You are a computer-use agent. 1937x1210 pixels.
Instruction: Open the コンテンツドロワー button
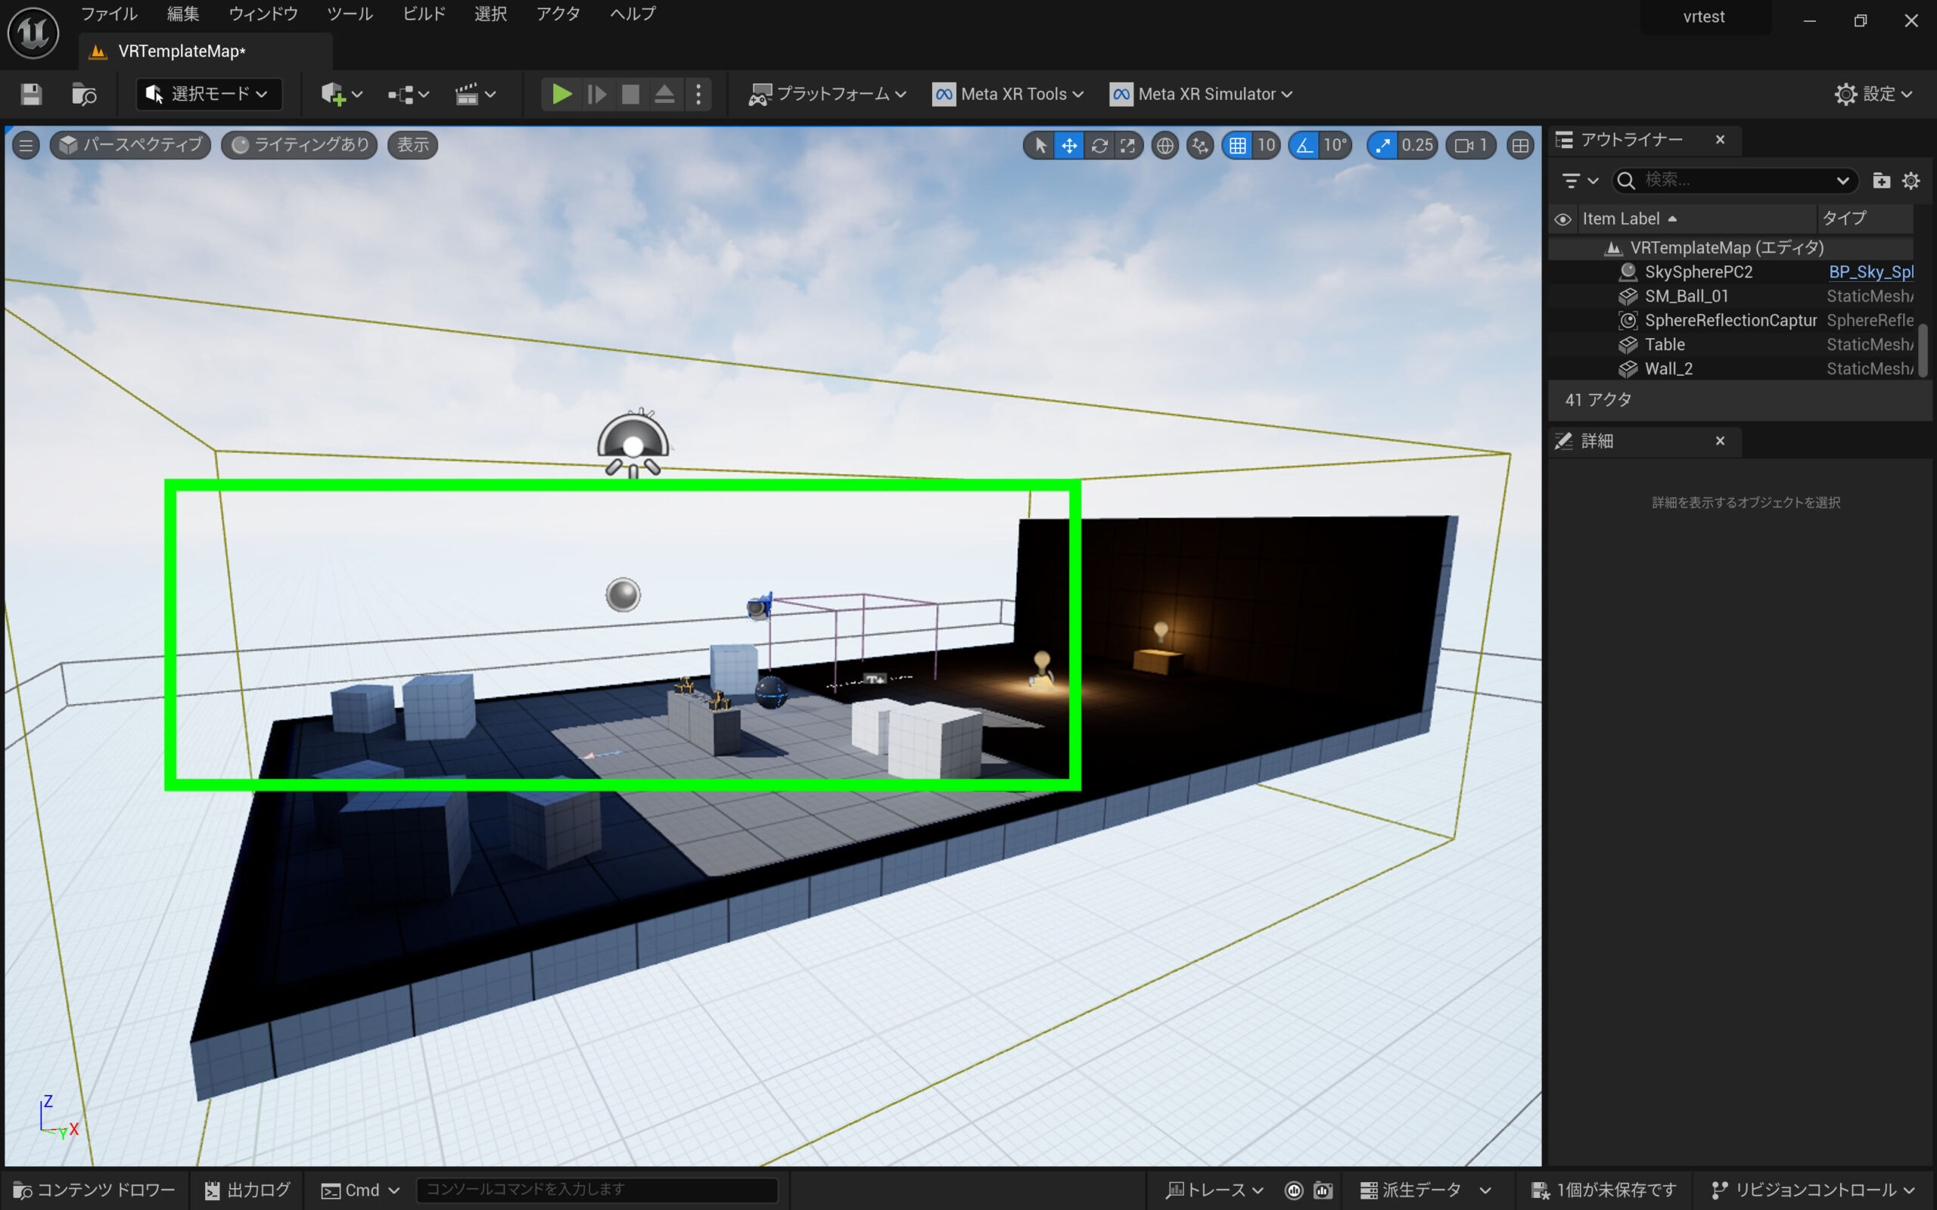click(x=95, y=1190)
